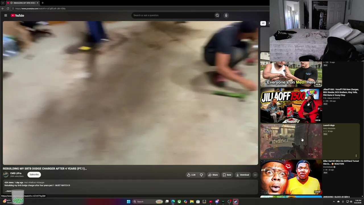Open CMB LilFra channel name link
The image size is (364, 205).
click(16, 173)
